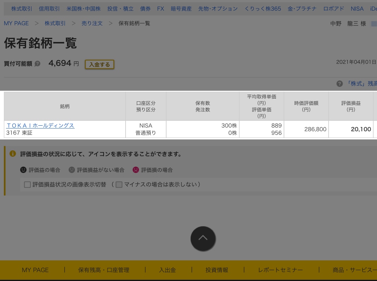377x281 pixels.
Task: Open the 債券 menu item
Action: point(145,8)
